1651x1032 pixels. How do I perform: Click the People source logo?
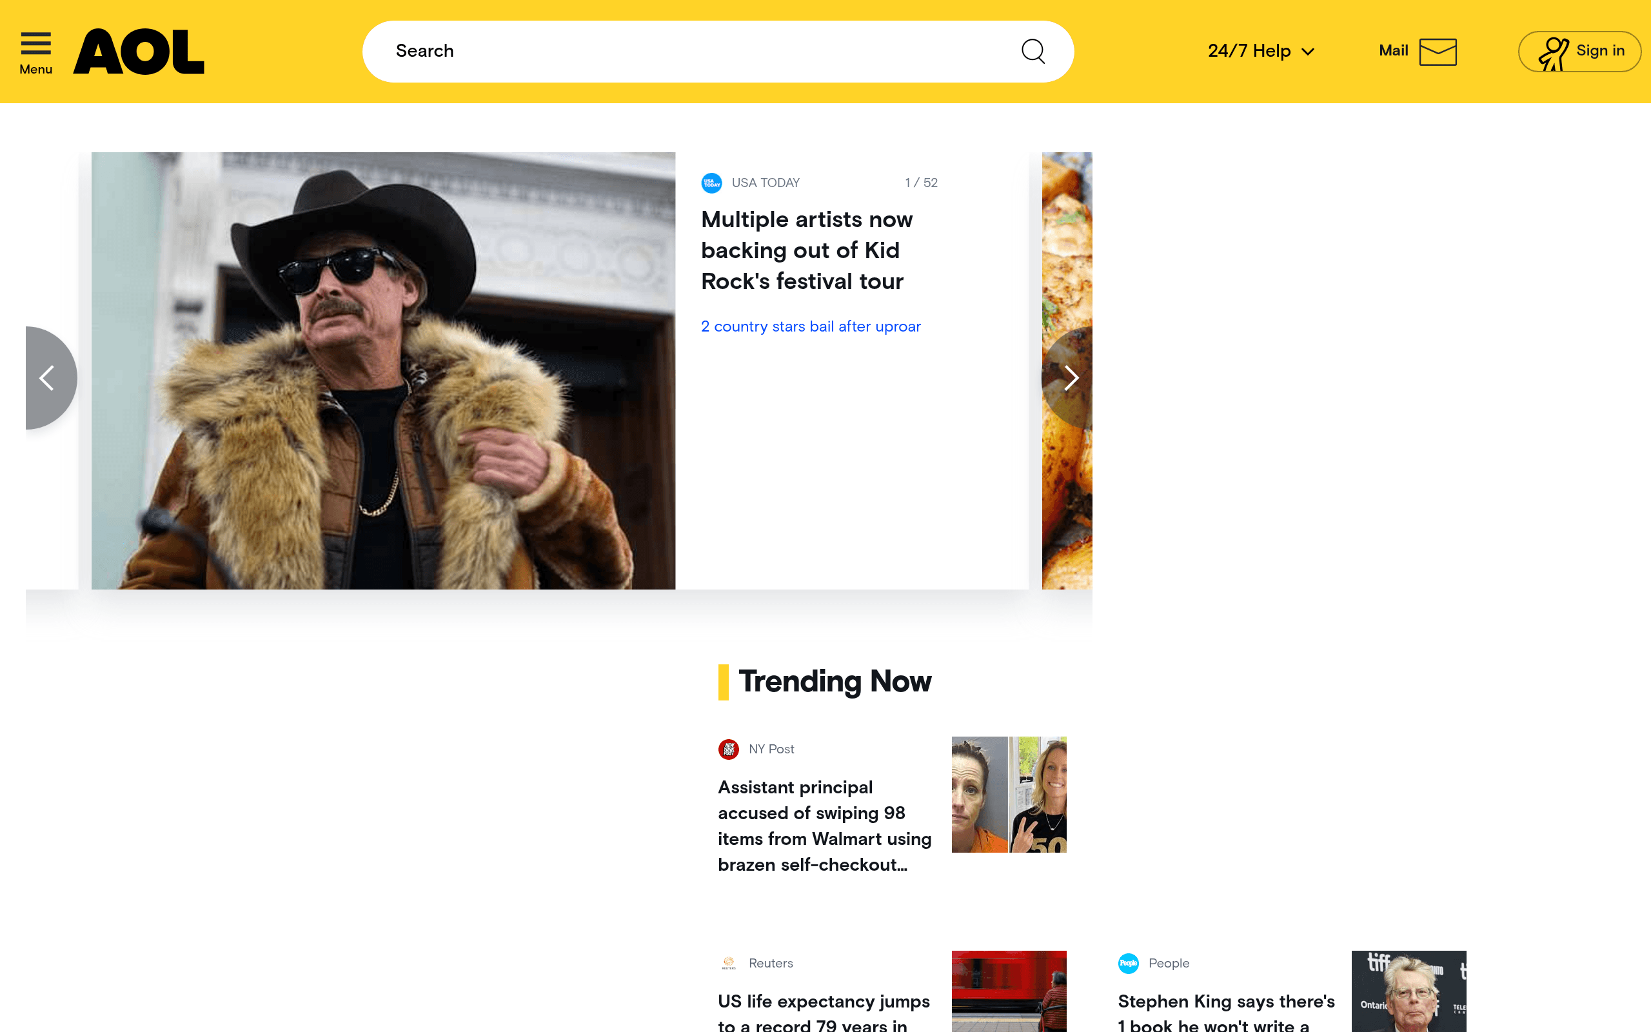coord(1129,964)
